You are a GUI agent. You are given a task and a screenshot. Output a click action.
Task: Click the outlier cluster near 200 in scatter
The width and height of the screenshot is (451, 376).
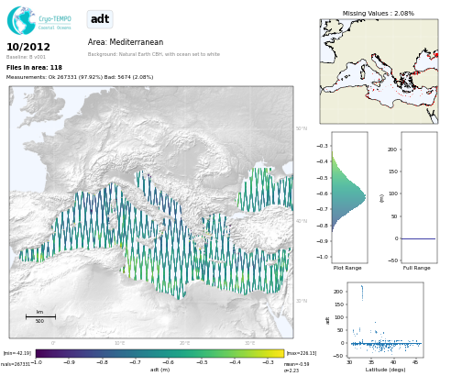[362, 293]
